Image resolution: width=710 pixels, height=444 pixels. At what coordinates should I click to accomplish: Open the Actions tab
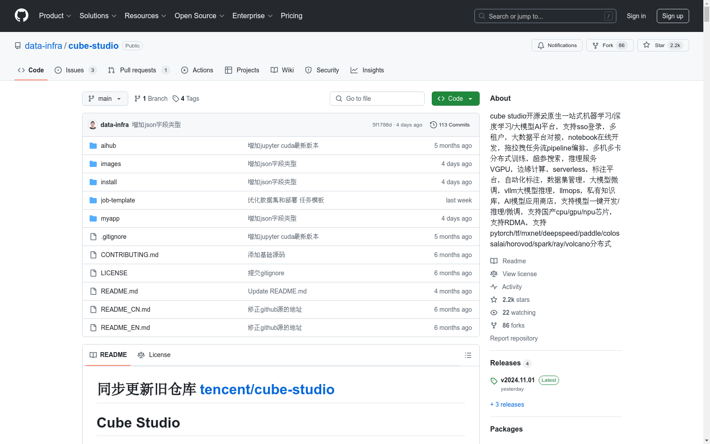tap(197, 70)
